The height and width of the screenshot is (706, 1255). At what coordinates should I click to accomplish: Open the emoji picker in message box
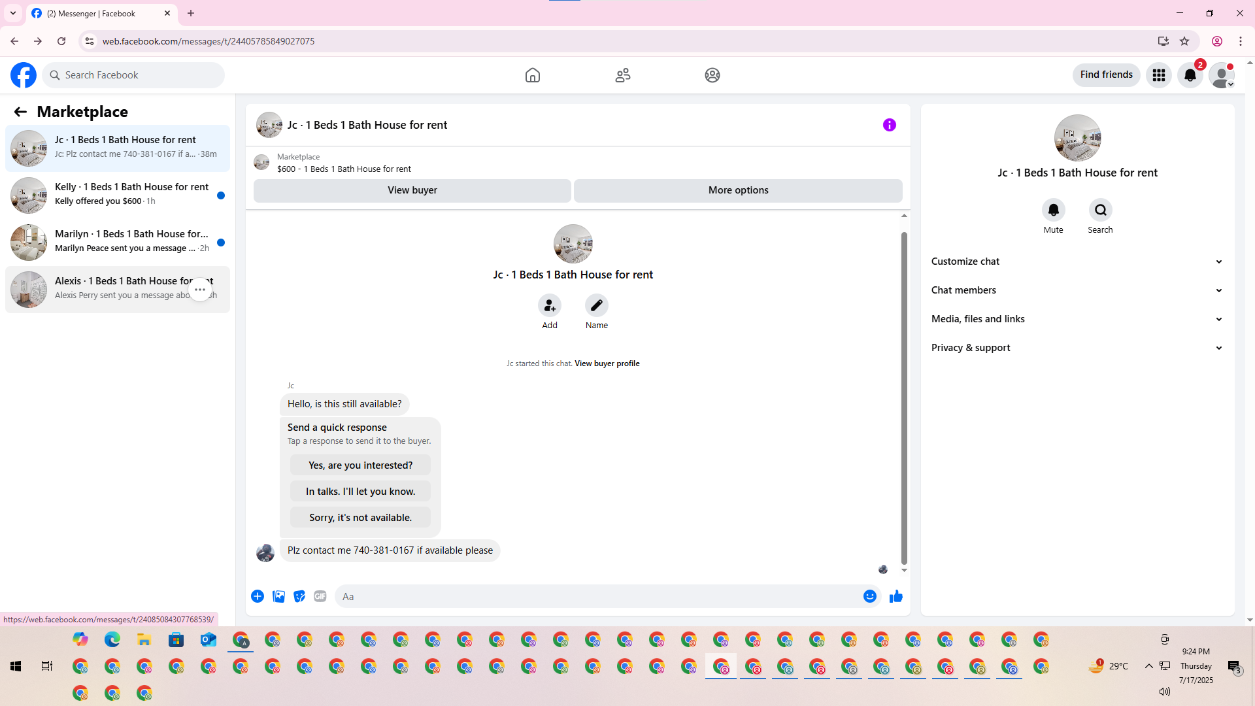tap(869, 596)
